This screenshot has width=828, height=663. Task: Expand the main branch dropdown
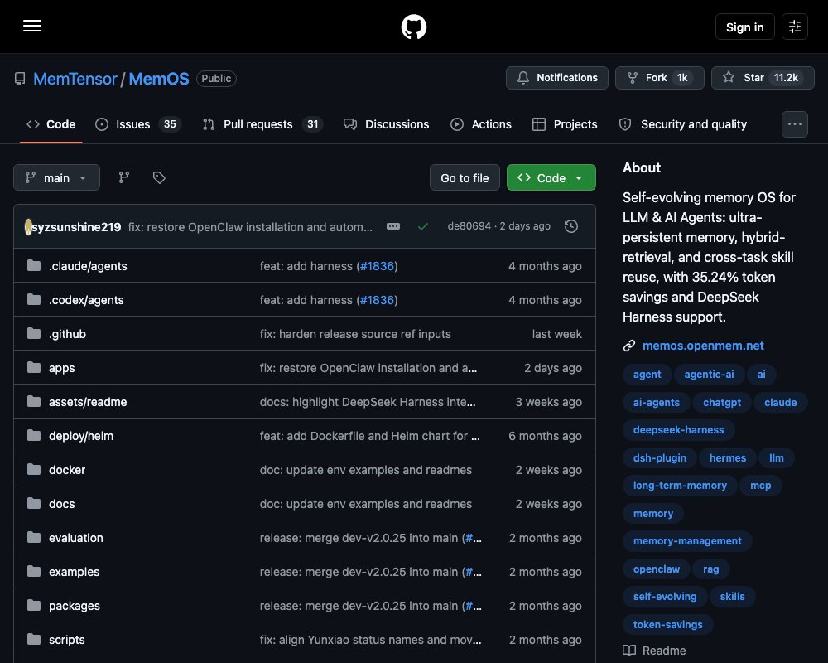[x=56, y=177]
